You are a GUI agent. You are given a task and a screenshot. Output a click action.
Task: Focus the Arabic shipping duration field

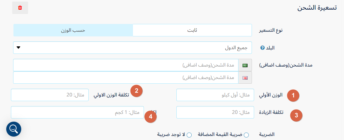tap(126, 65)
